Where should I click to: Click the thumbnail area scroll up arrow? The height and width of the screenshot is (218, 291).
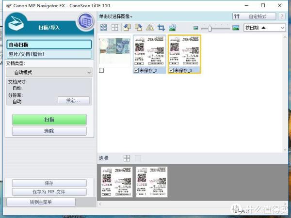(x=285, y=37)
